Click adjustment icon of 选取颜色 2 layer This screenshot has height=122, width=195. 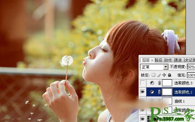(x=152, y=92)
